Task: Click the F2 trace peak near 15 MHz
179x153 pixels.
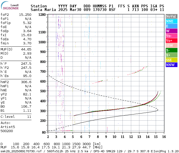Action: click(158, 92)
